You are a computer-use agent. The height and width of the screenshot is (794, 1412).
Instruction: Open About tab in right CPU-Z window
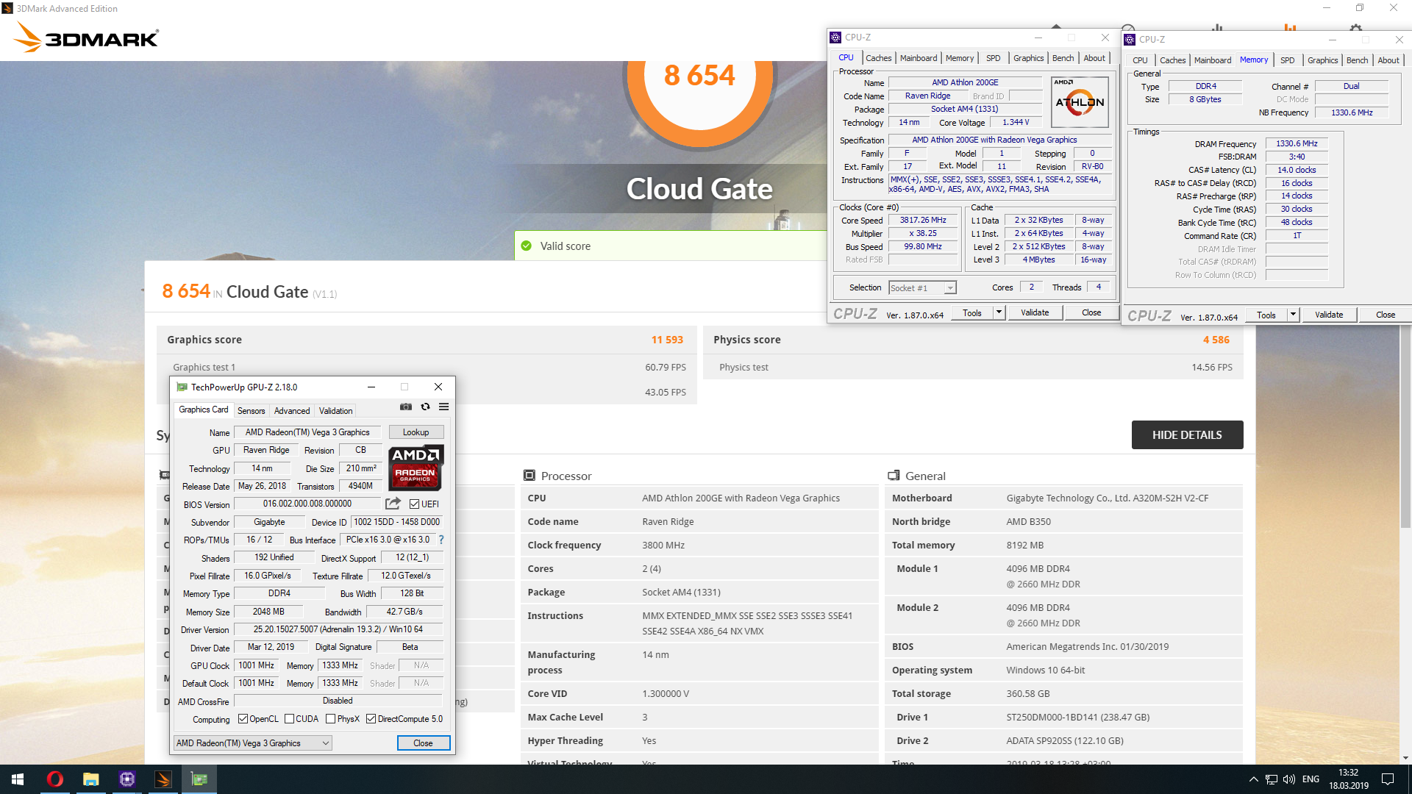click(x=1388, y=60)
